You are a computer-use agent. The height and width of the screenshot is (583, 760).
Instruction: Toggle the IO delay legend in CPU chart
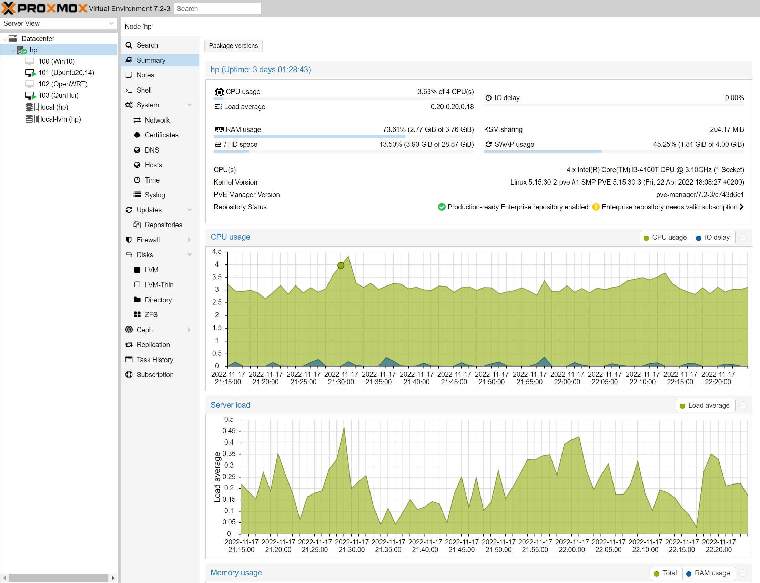click(713, 237)
